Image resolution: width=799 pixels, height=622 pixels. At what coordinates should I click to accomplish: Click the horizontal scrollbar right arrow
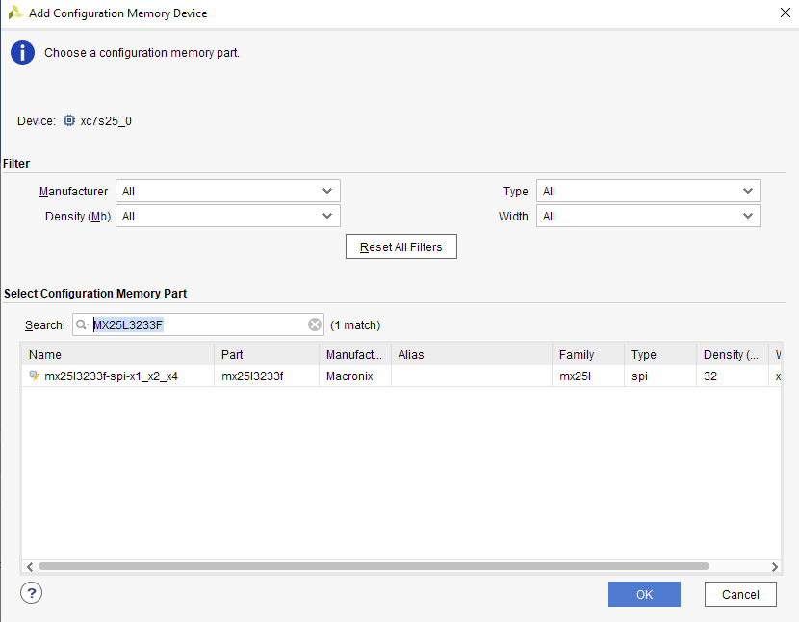click(x=774, y=567)
